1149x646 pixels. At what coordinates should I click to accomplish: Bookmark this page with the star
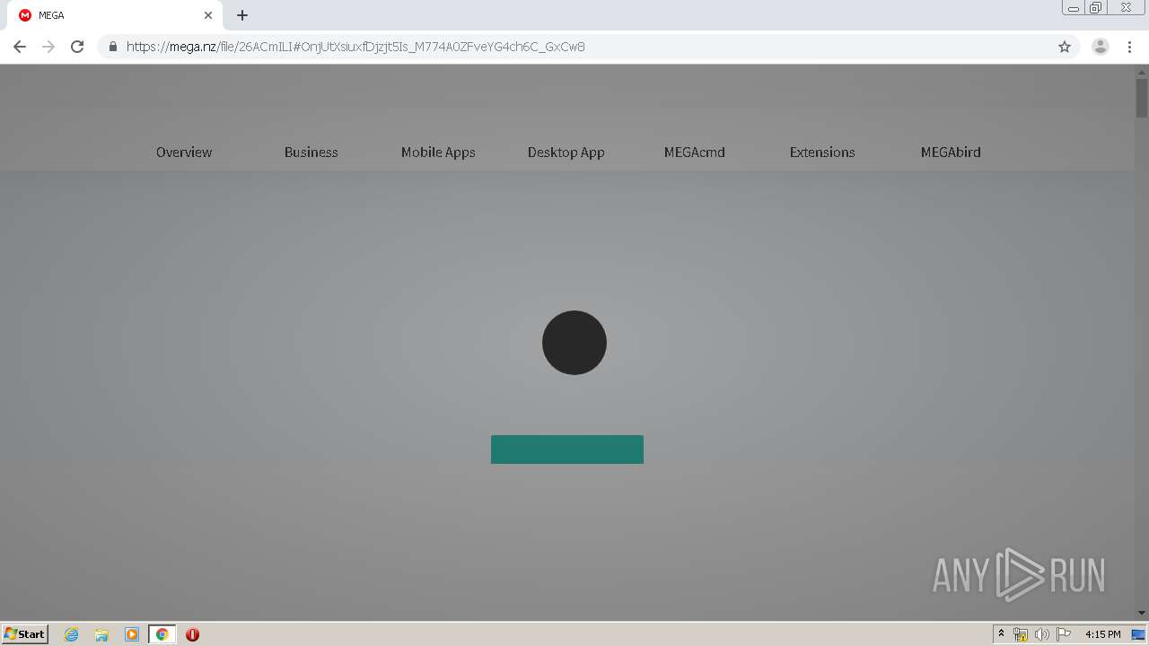[x=1065, y=47]
